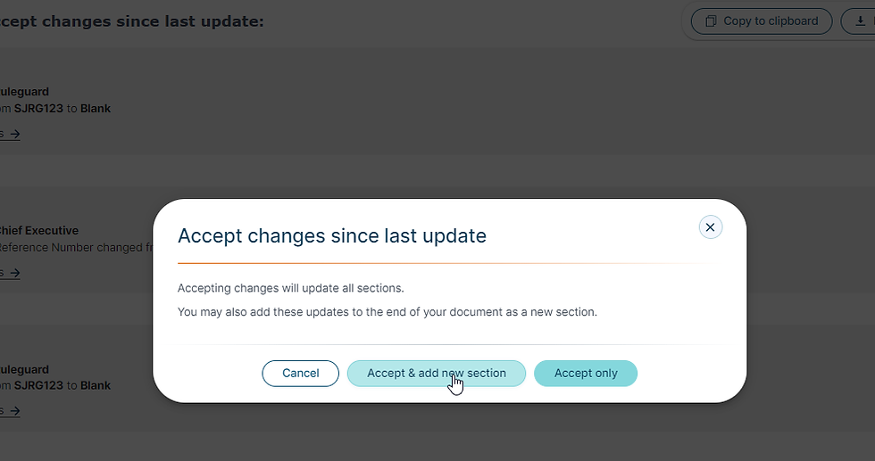Confirm with the Accept only button
The height and width of the screenshot is (461, 875).
point(586,374)
